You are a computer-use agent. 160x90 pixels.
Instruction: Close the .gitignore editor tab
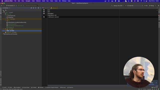pos(57,8)
